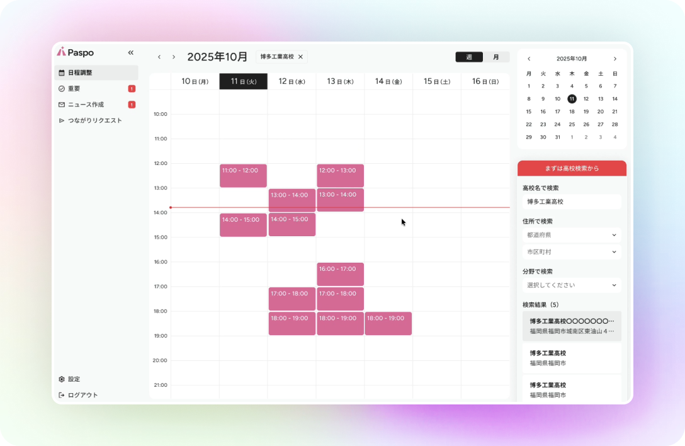Open Thursday's 13:00 - 14:00 slot
The height and width of the screenshot is (446, 685).
click(x=341, y=200)
